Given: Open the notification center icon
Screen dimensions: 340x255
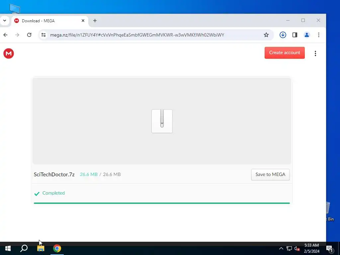Looking at the screenshot, I should click(x=330, y=248).
